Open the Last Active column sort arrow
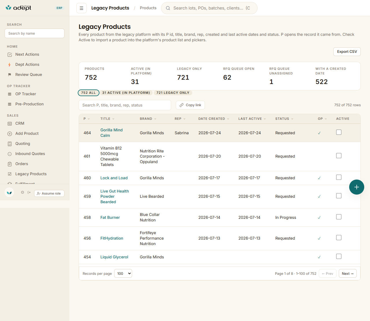 click(265, 119)
